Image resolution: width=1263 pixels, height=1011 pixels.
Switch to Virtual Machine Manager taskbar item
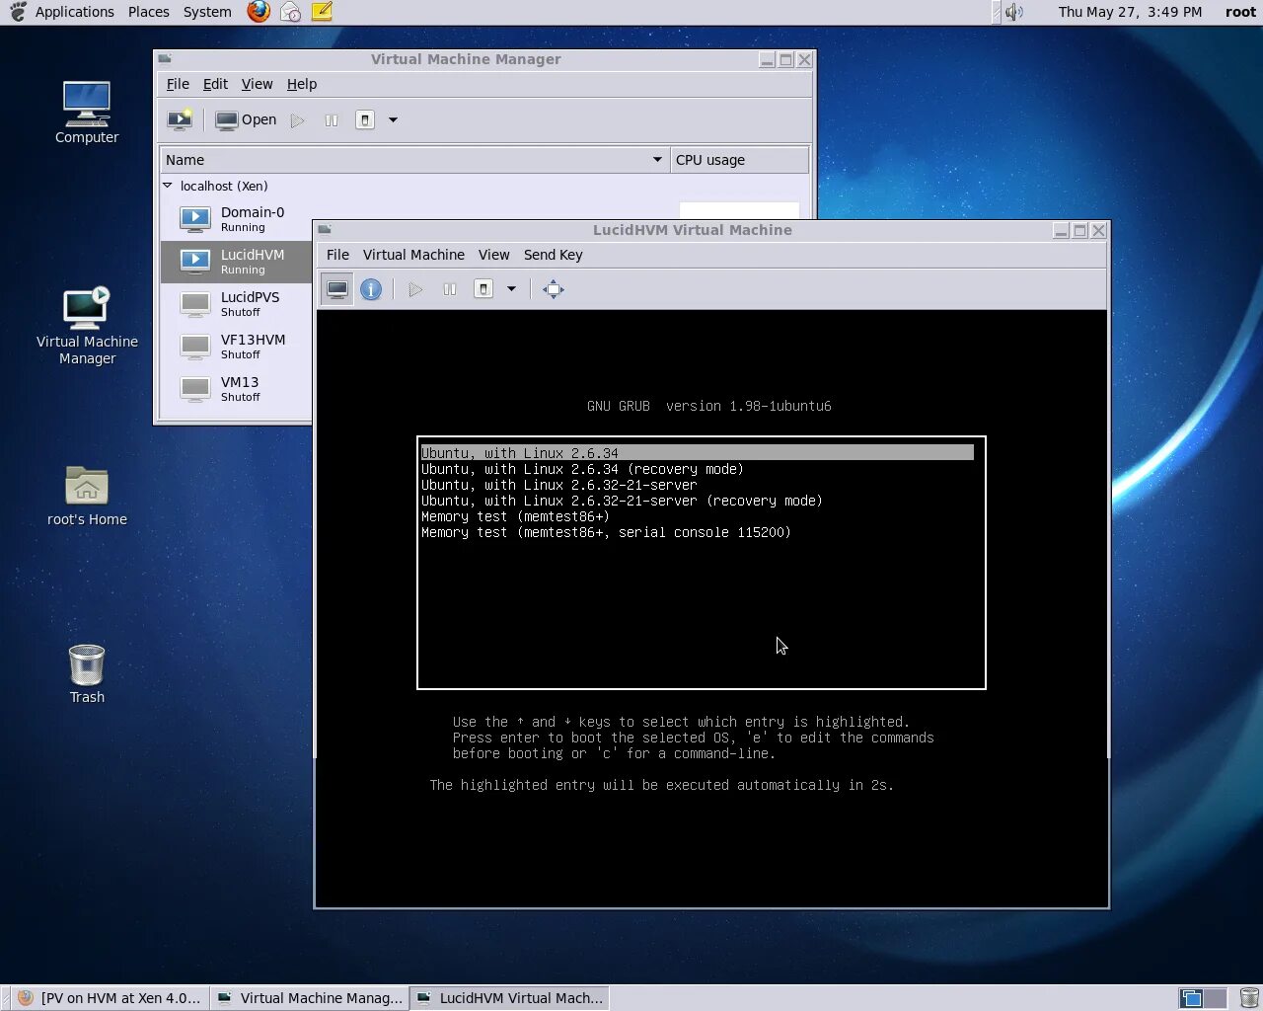[x=310, y=998]
